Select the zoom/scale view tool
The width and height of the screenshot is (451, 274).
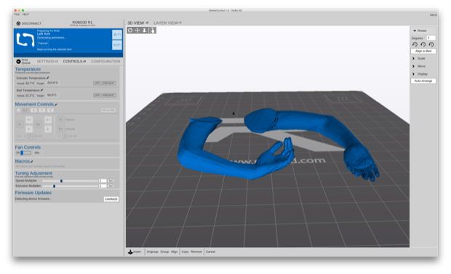(x=144, y=31)
